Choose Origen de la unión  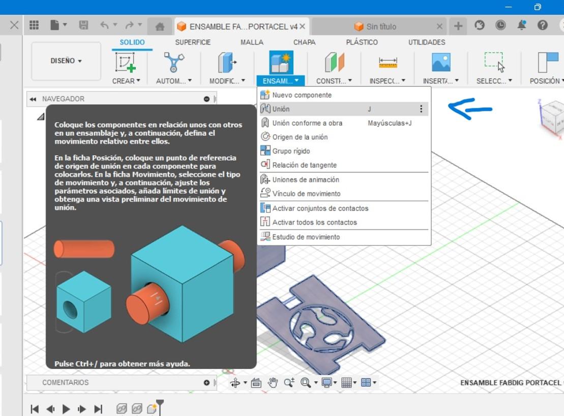[x=344, y=137]
